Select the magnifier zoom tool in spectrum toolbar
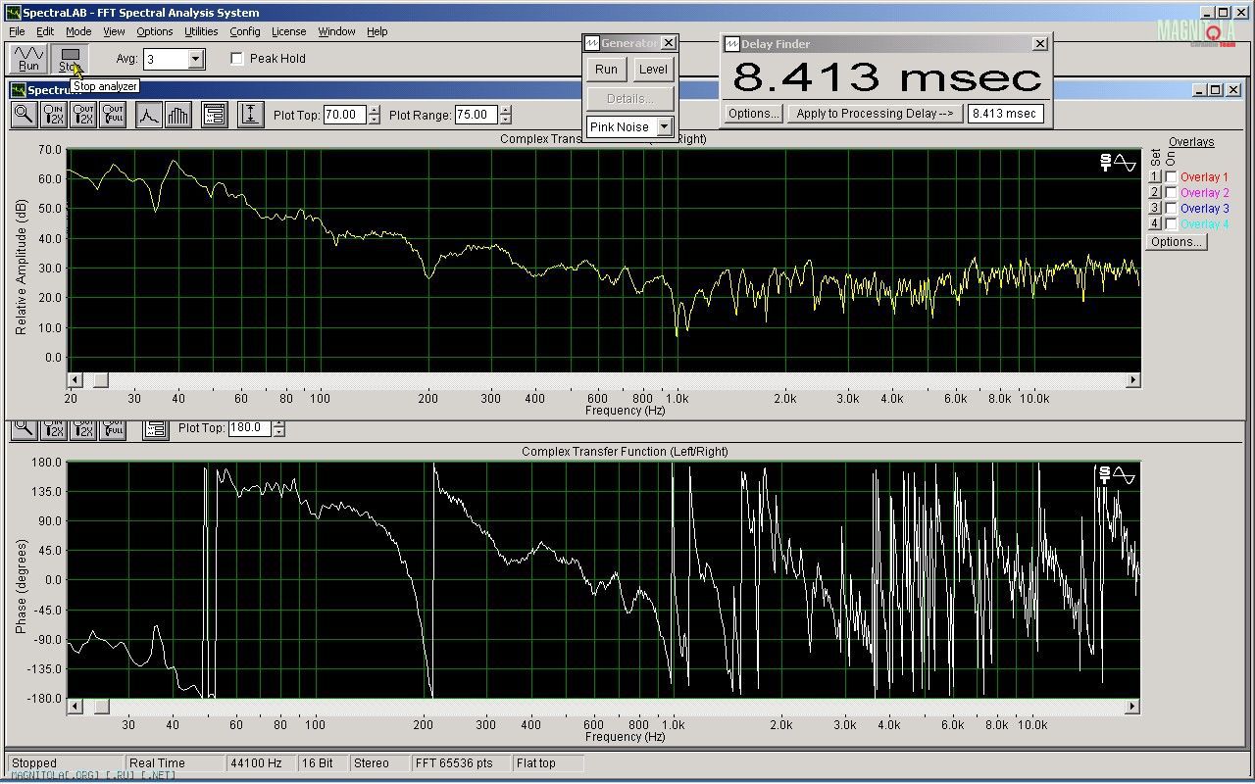1255x784 pixels. coord(25,115)
